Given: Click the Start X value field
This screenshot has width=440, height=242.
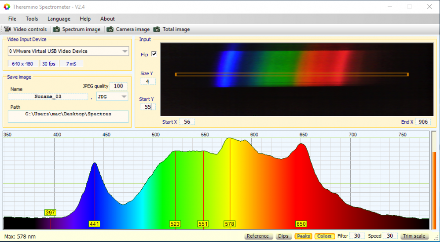Looking at the screenshot, I should [x=187, y=121].
